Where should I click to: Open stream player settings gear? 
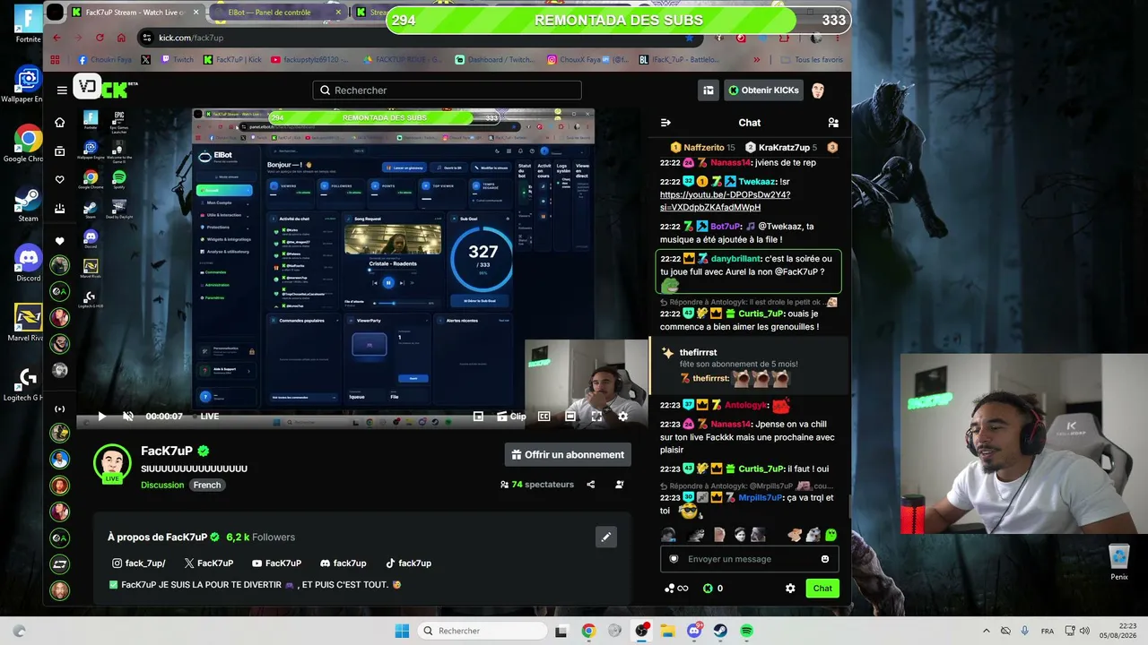coord(622,416)
